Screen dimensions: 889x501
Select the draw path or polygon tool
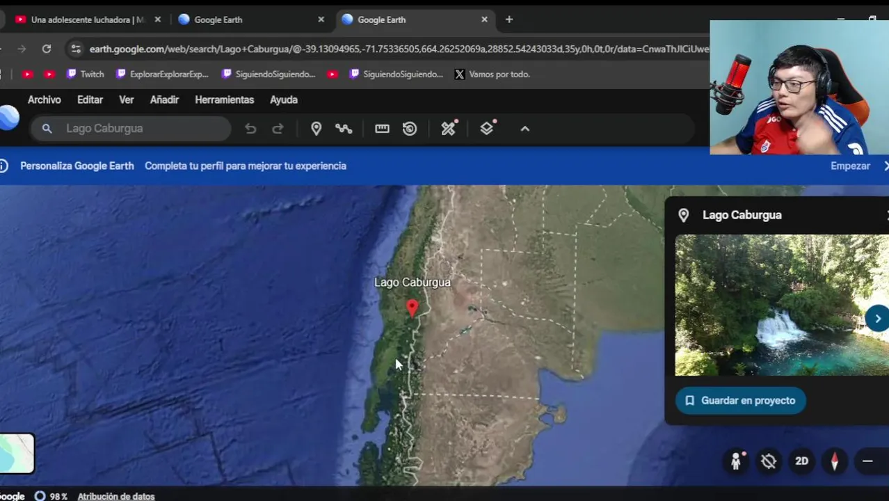[x=344, y=129]
